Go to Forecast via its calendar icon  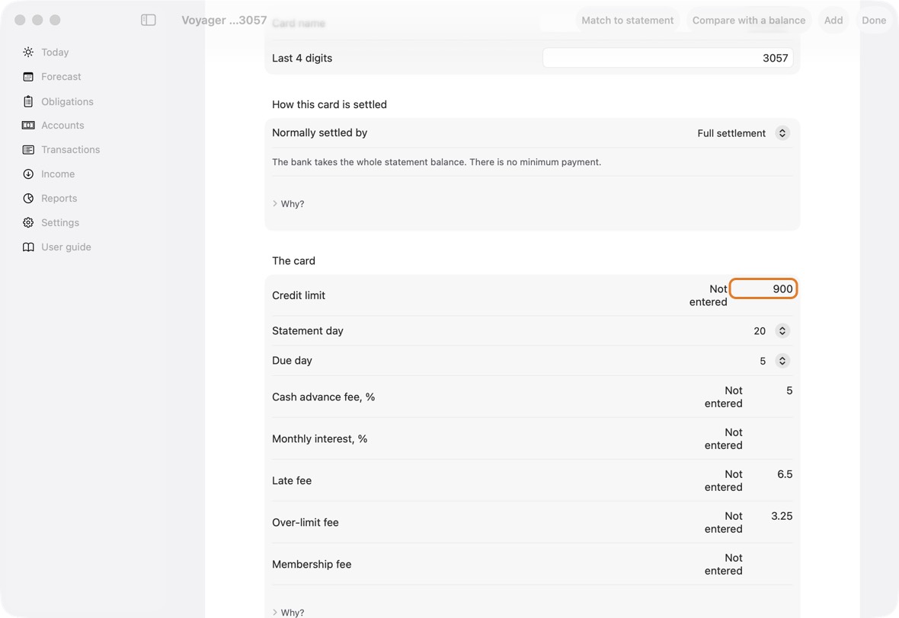coord(28,77)
